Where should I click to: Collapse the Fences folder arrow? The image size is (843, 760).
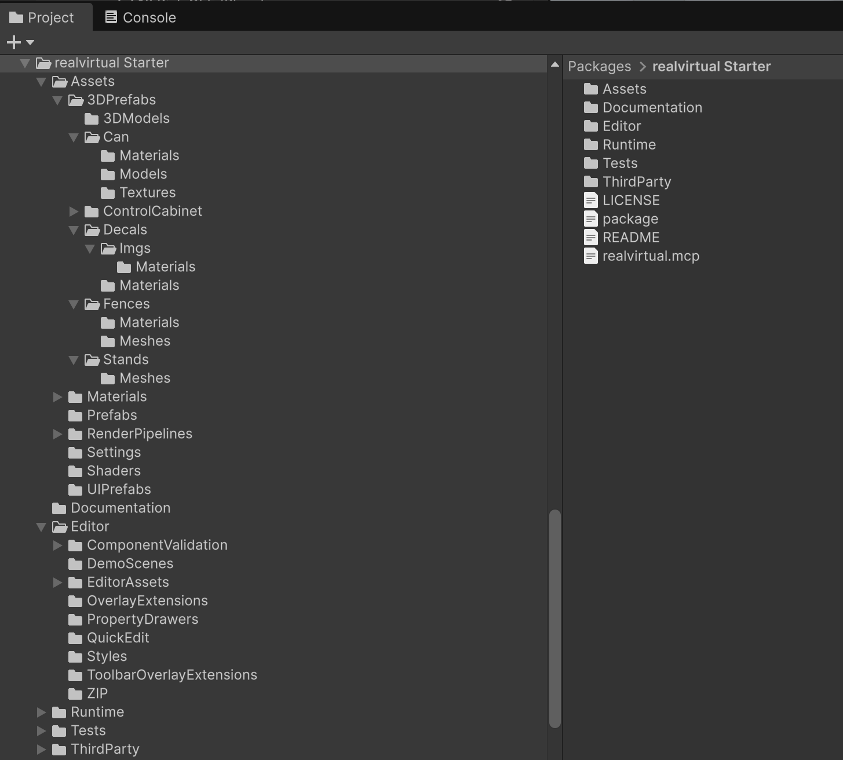[x=74, y=304]
